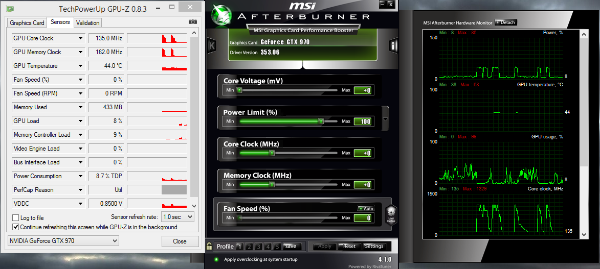Image resolution: width=600 pixels, height=269 pixels.
Task: Open the GPU Memory Clock sensor dropdown
Action: point(80,52)
